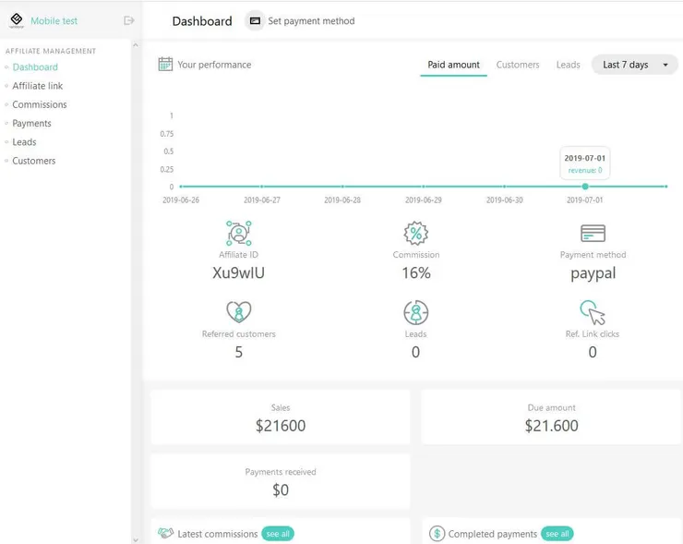Click the Leads person icon
This screenshot has height=544, width=683.
point(416,312)
